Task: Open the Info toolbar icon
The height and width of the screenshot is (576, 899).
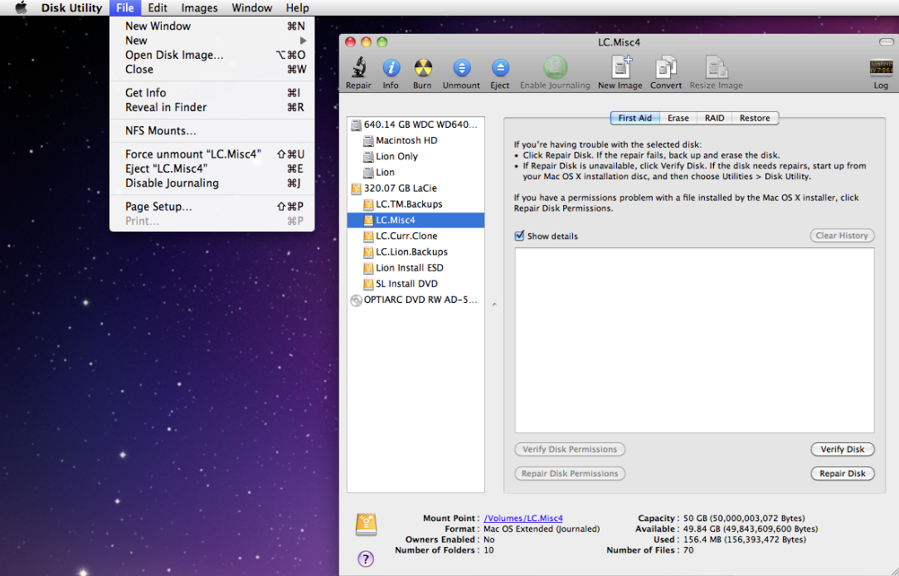Action: tap(391, 69)
